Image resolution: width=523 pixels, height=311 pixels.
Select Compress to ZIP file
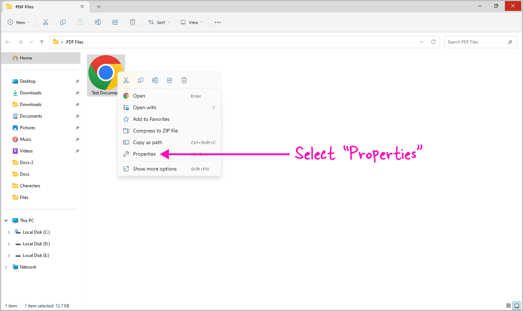coord(170,131)
